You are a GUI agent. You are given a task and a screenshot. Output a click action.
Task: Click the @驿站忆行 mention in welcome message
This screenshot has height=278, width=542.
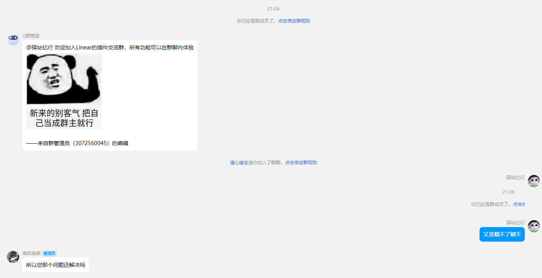(39, 47)
